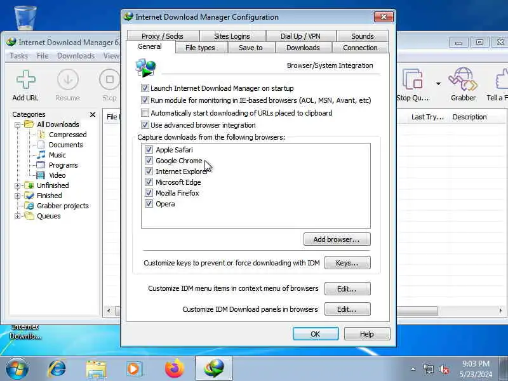Open the Connection tab

[360, 48]
